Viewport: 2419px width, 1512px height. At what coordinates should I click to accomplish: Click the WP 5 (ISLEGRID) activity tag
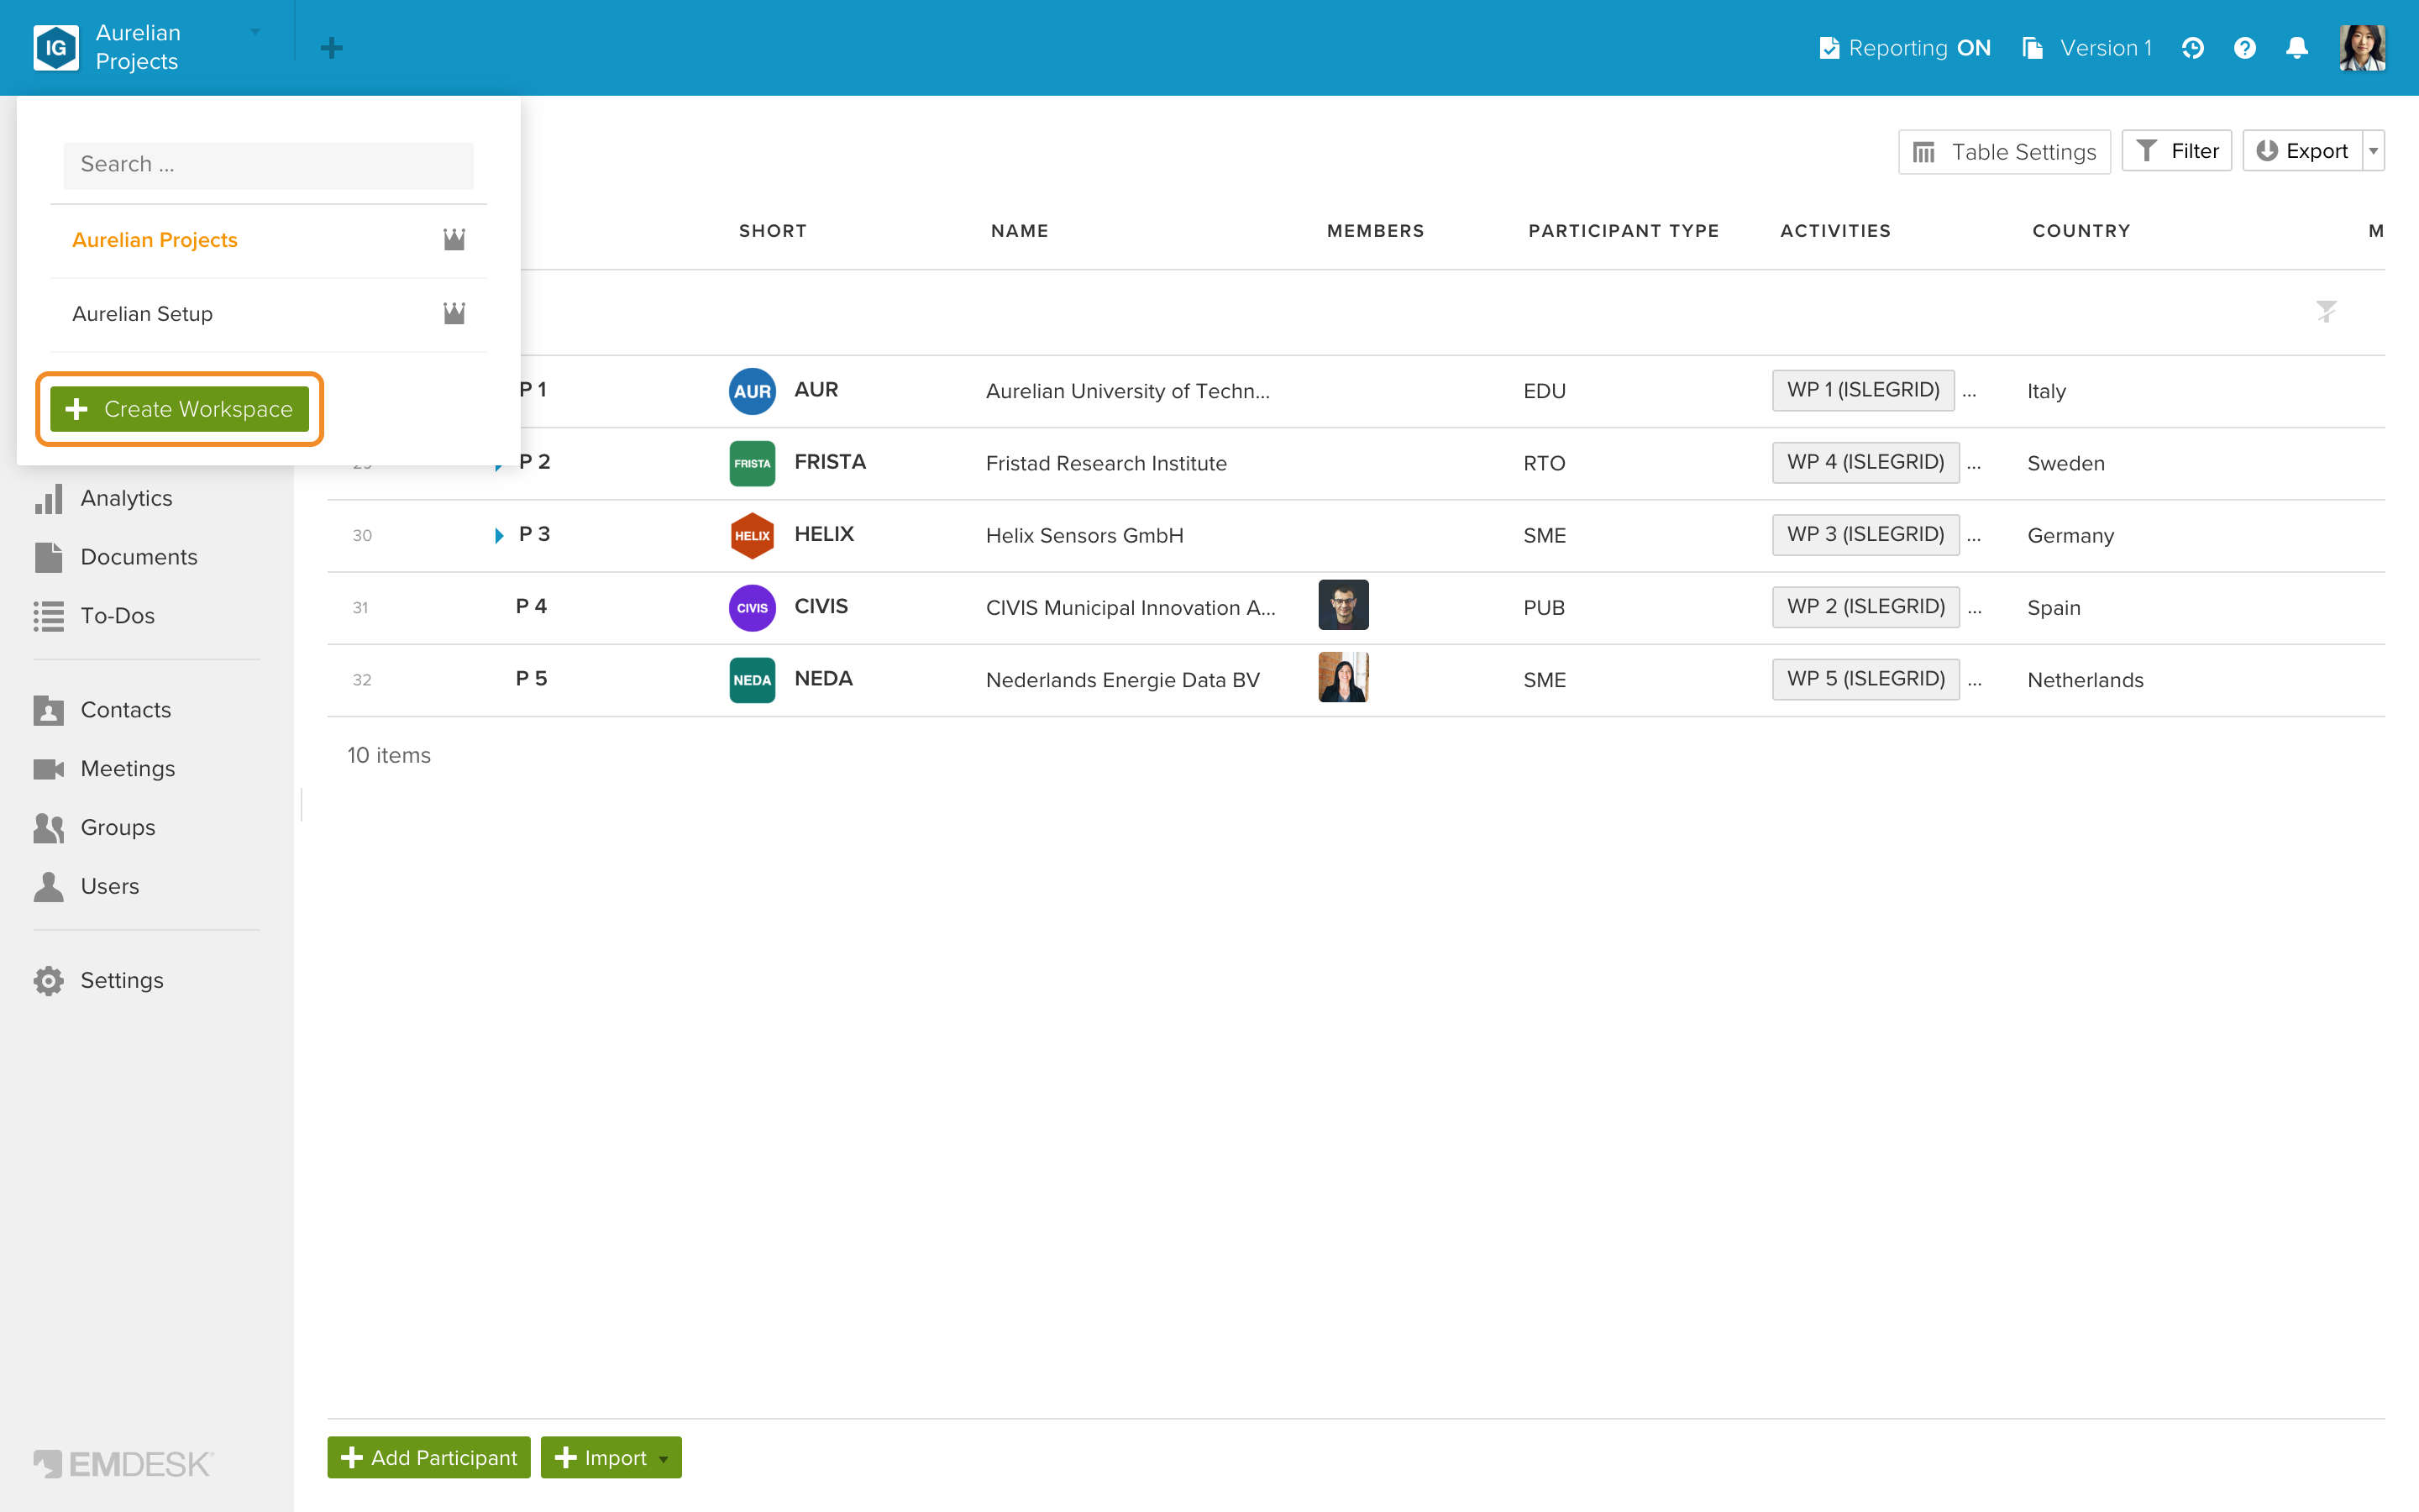[x=1865, y=679]
